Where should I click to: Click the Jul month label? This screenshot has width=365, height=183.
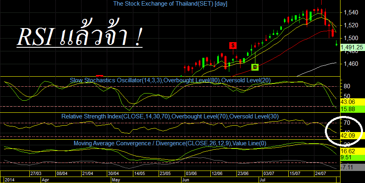pyautogui.click(x=263, y=180)
